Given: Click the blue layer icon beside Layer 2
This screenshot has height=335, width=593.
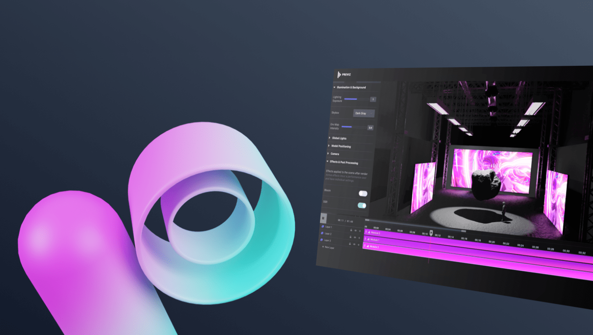Looking at the screenshot, I should click(x=322, y=233).
